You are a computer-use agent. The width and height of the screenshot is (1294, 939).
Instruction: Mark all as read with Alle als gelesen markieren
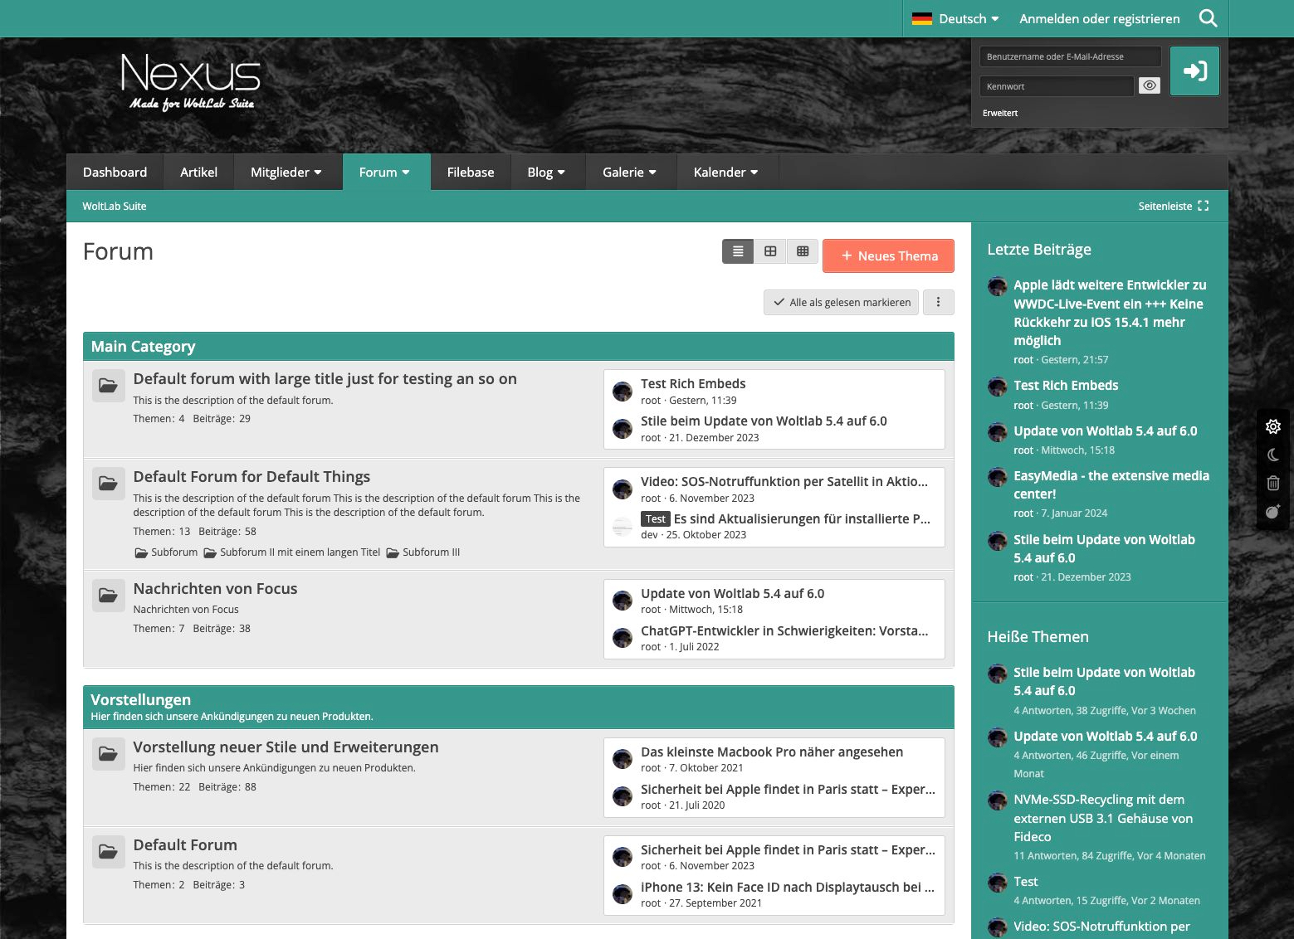click(841, 302)
